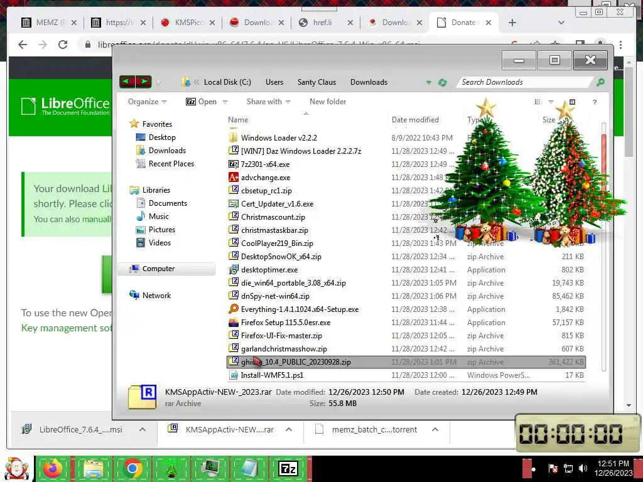The image size is (643, 482).
Task: Open the Chrome three-dot menu
Action: click(x=621, y=45)
